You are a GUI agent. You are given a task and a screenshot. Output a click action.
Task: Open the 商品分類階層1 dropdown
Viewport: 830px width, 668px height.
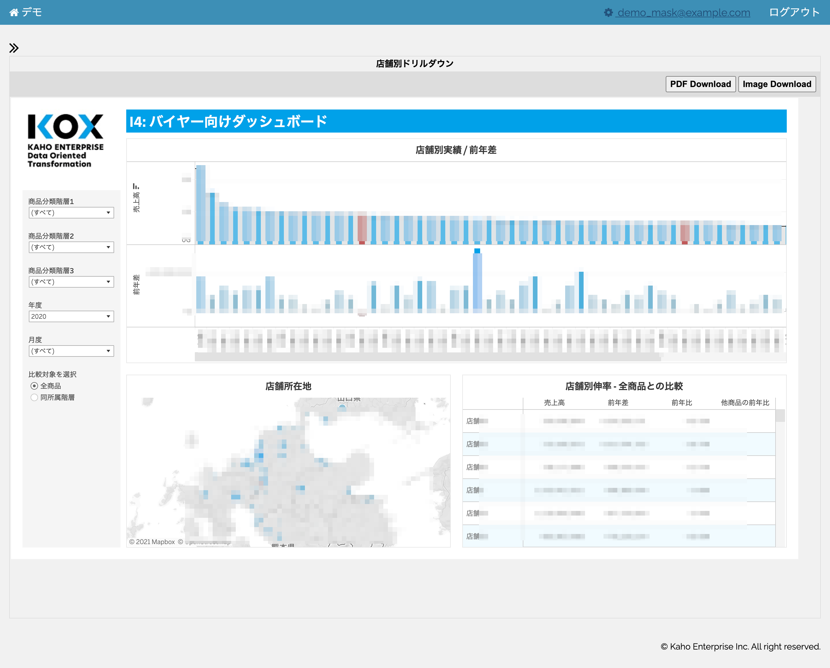click(x=71, y=212)
